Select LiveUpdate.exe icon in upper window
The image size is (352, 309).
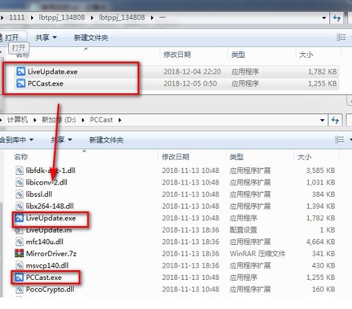[21, 72]
